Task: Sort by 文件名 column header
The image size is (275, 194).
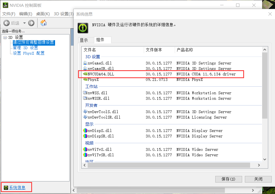Action: point(113,50)
